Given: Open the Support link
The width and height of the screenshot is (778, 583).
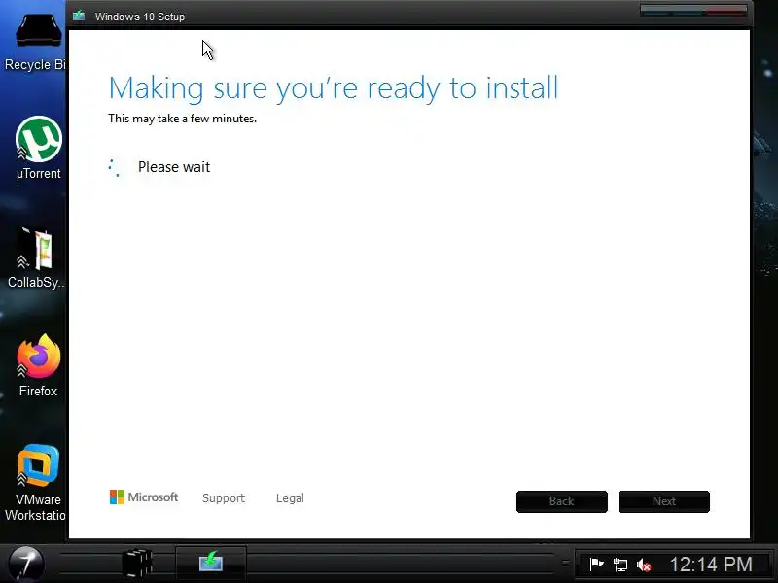Looking at the screenshot, I should click(x=224, y=497).
